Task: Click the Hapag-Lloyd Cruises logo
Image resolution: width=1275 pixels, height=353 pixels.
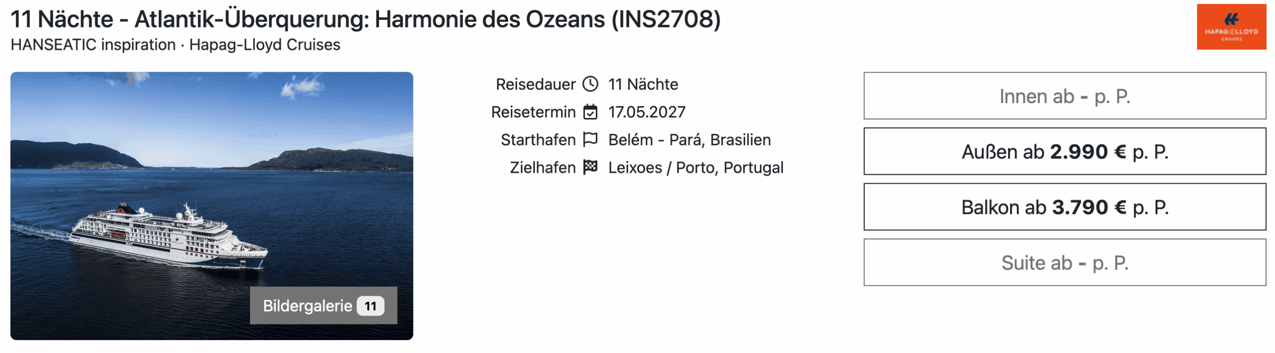Action: point(1231,27)
